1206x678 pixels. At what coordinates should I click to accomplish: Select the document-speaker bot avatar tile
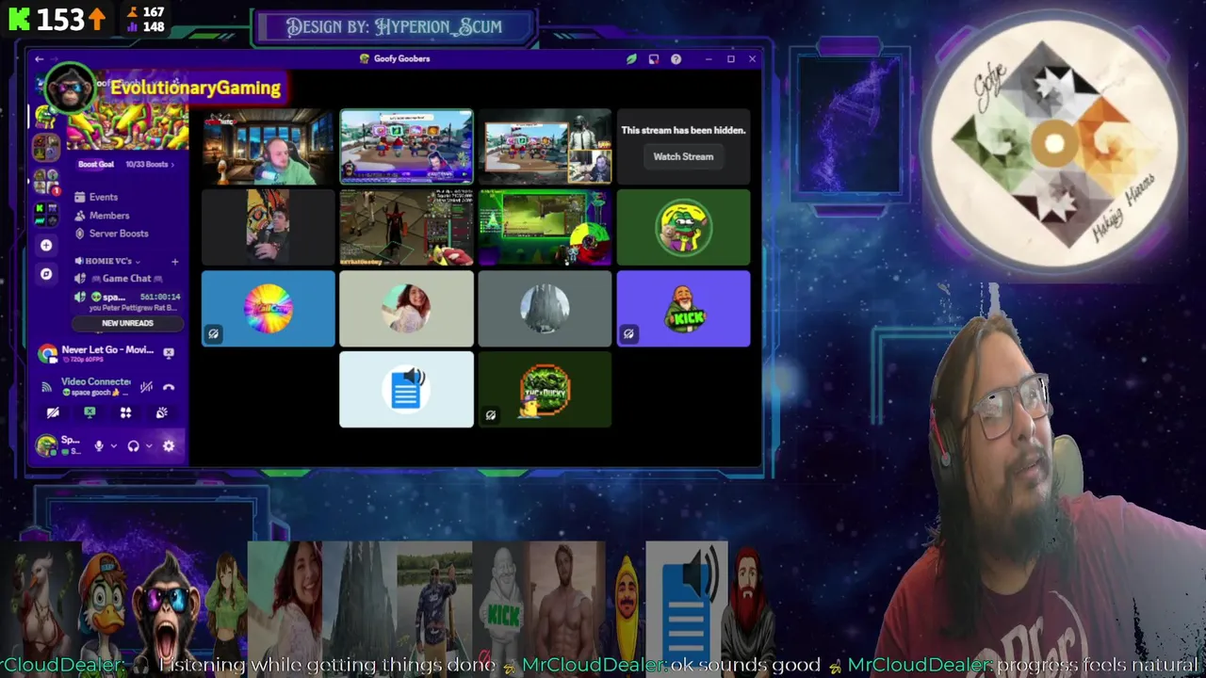[406, 390]
